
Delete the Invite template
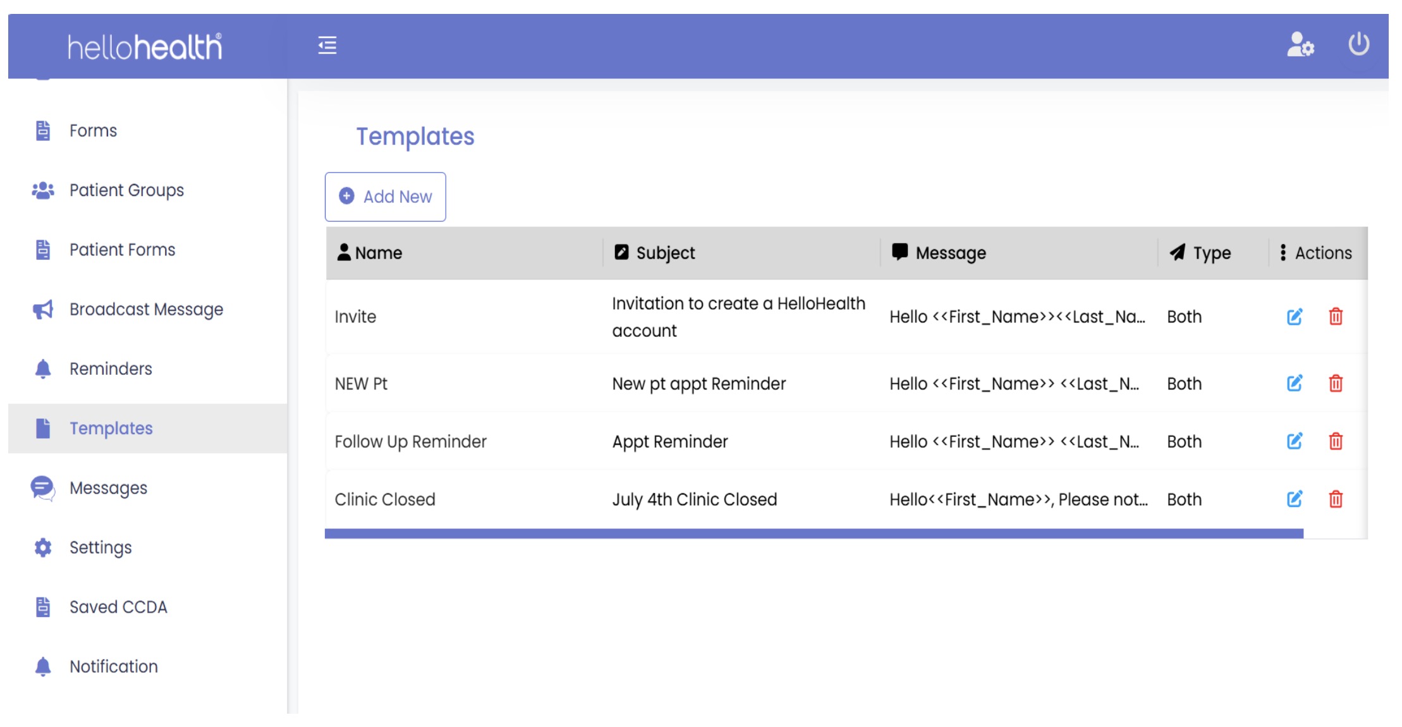pos(1335,317)
